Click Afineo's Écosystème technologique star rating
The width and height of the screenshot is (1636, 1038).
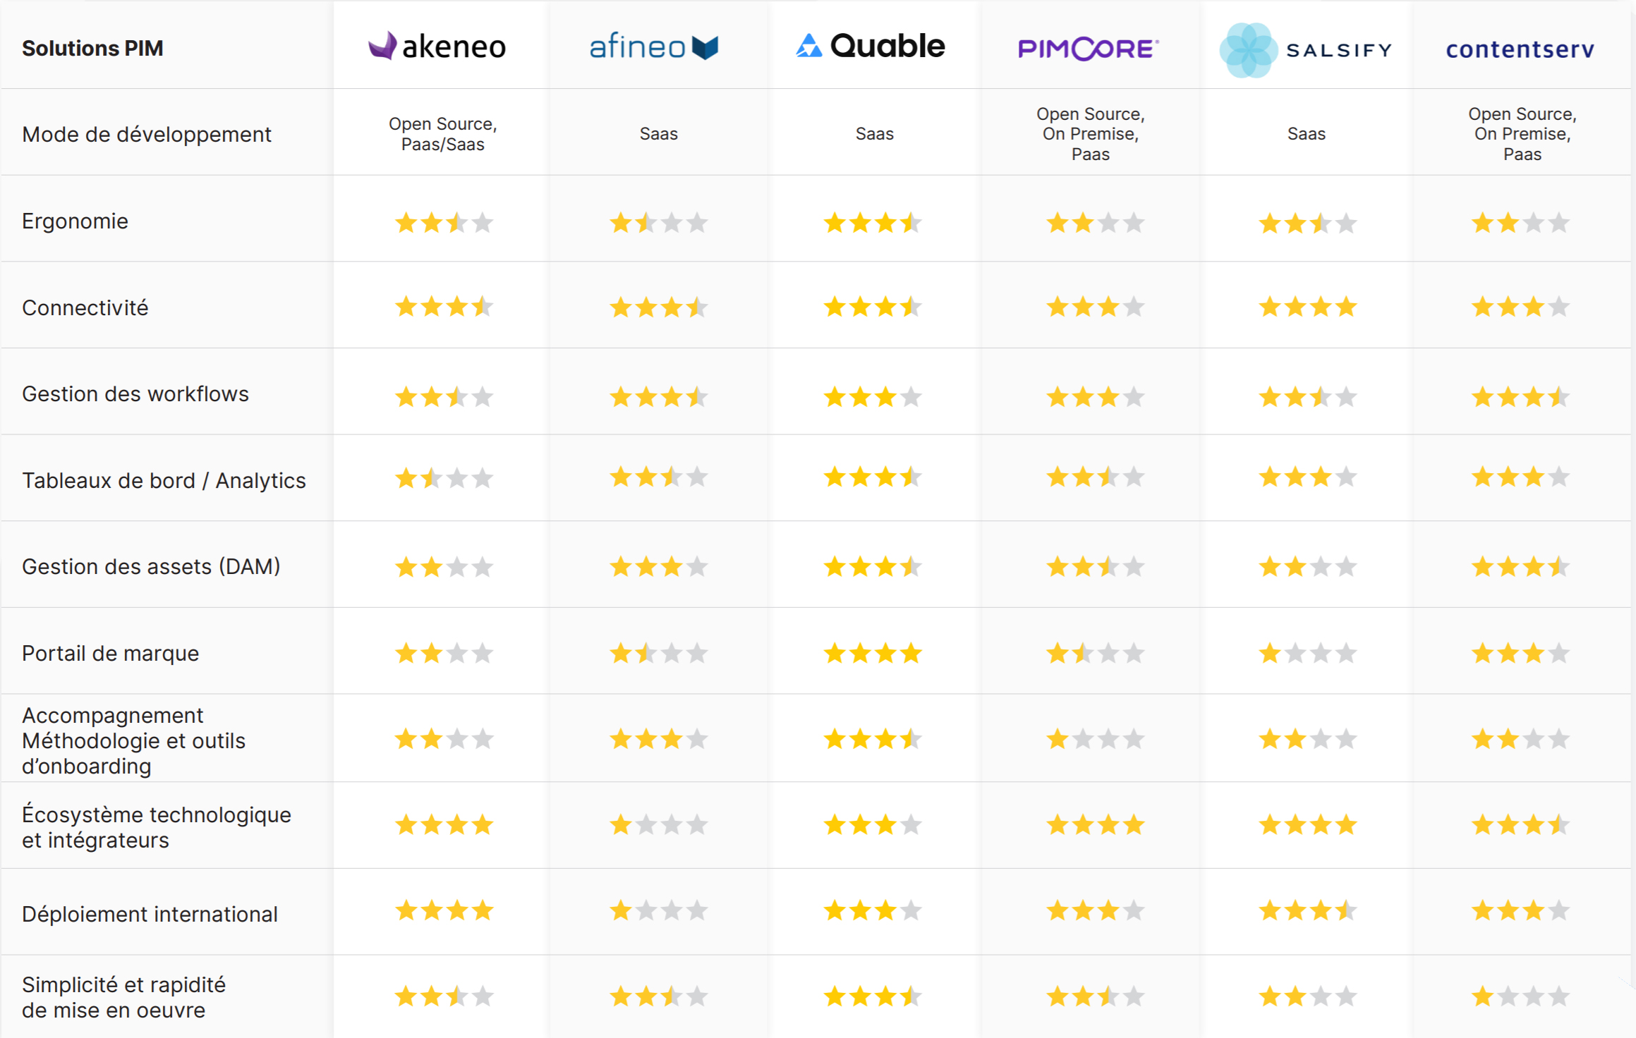point(658,824)
